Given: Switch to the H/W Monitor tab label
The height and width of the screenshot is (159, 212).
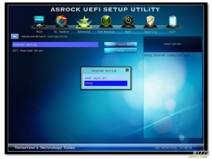Looking at the screenshot, I should click(106, 32).
